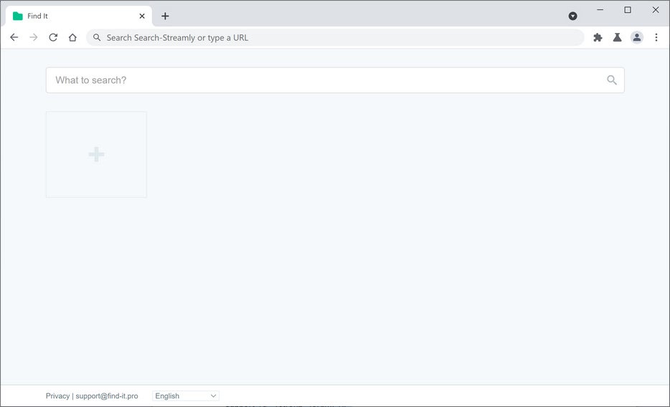The image size is (670, 407).
Task: Select the Find It browser tab
Action: (79, 16)
